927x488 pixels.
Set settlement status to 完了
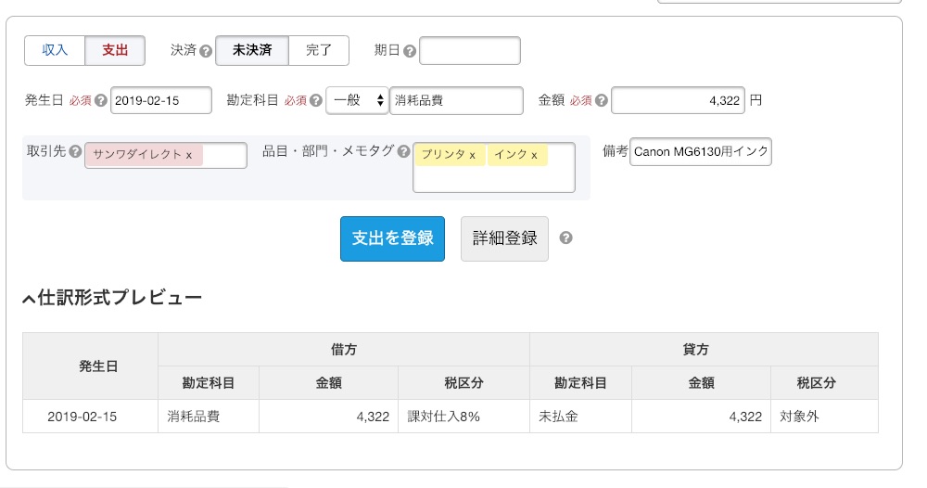319,50
